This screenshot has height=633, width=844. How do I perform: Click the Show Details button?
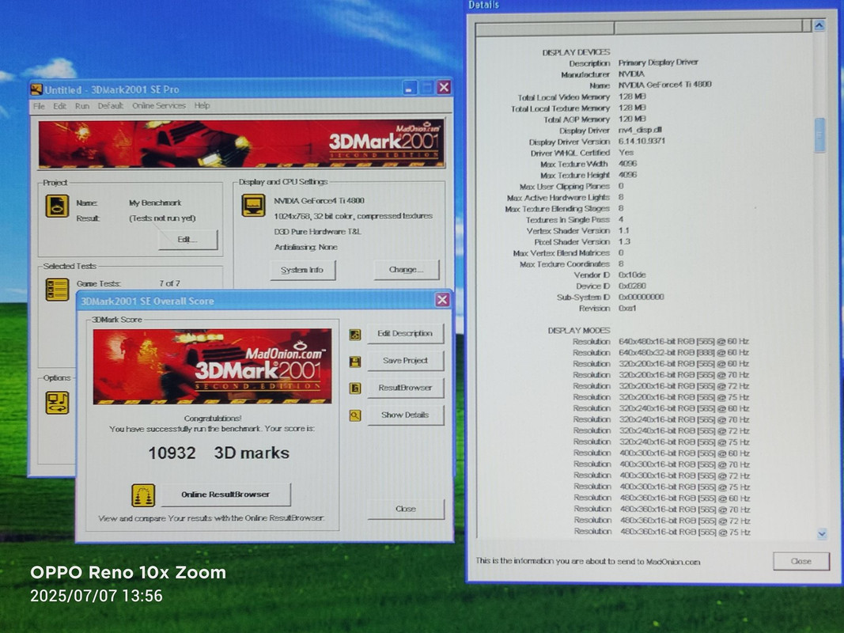[405, 415]
